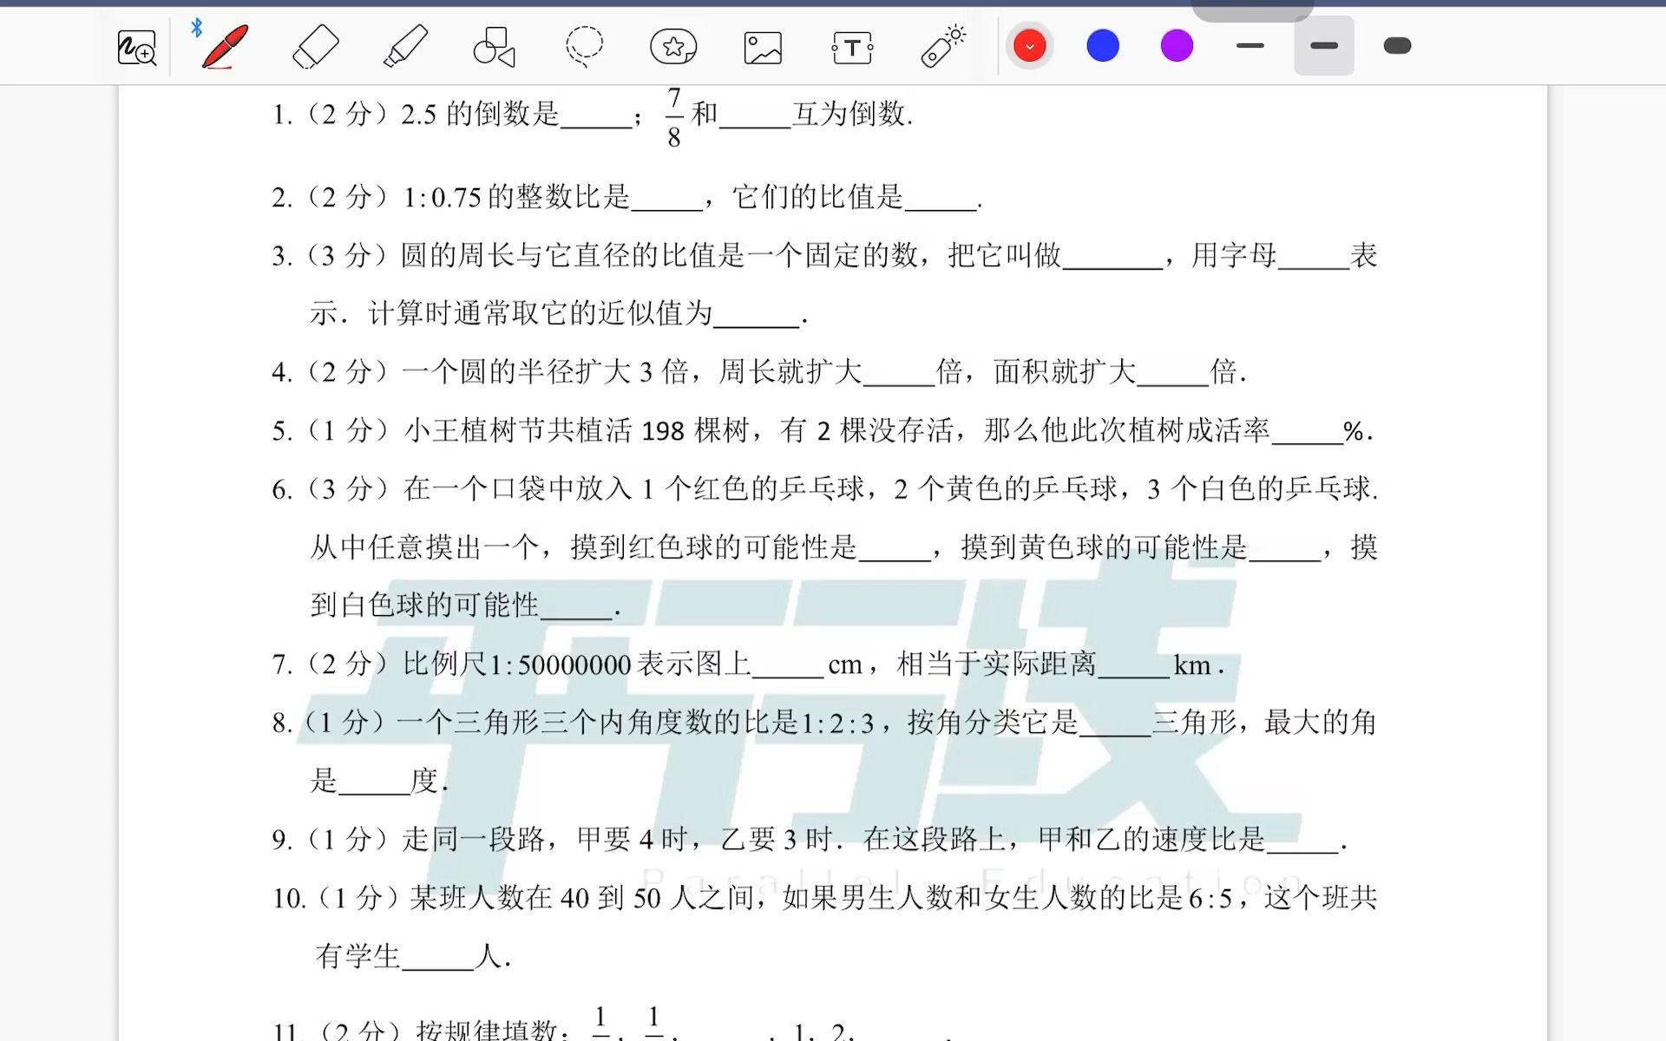This screenshot has width=1666, height=1041.
Task: Choose the blue pen color
Action: tap(1103, 45)
